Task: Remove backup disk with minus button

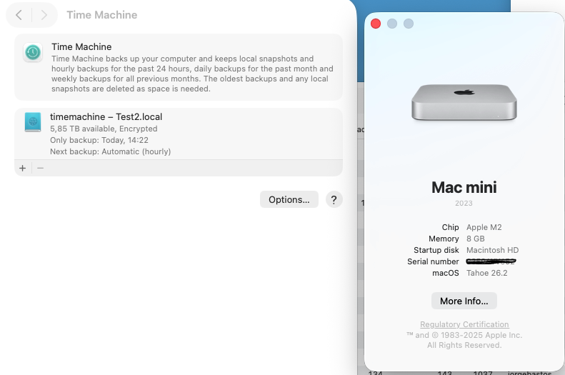Action: [40, 169]
